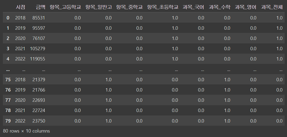Select 과목_전체 value 1.0 in row 3
The height and width of the screenshot is (137, 287).
point(279,49)
